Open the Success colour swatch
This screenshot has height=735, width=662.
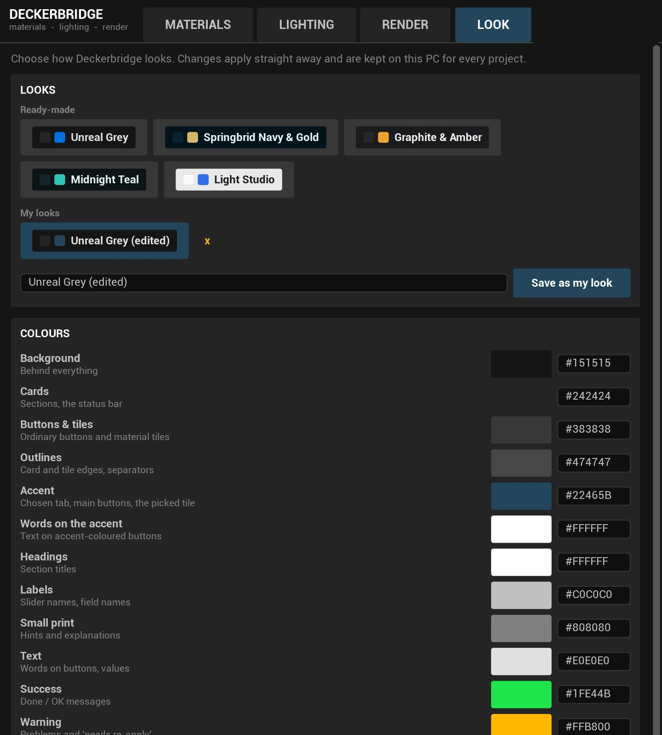click(521, 695)
